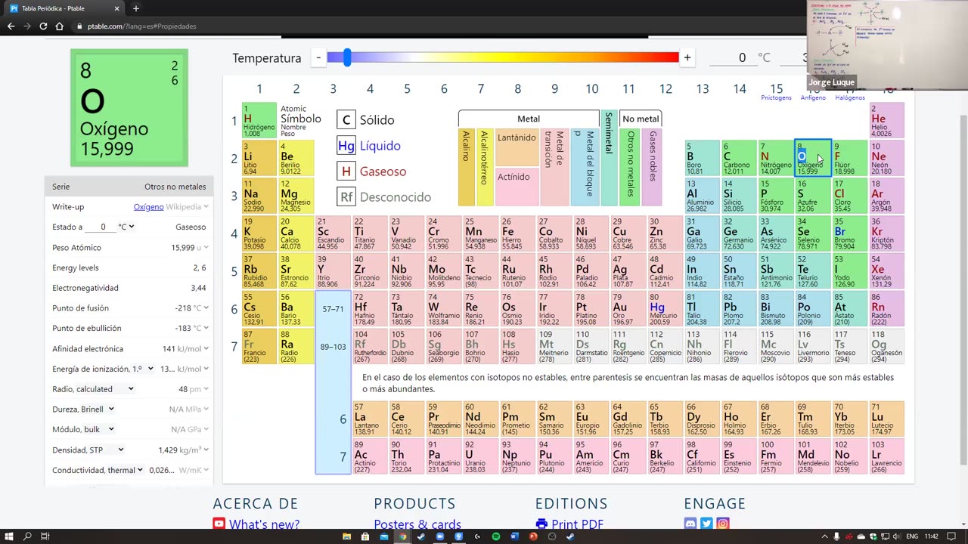968x544 pixels.
Task: Highlight the Alcalino category in legend
Action: (x=466, y=166)
